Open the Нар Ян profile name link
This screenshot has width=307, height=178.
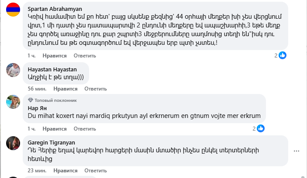37,108
